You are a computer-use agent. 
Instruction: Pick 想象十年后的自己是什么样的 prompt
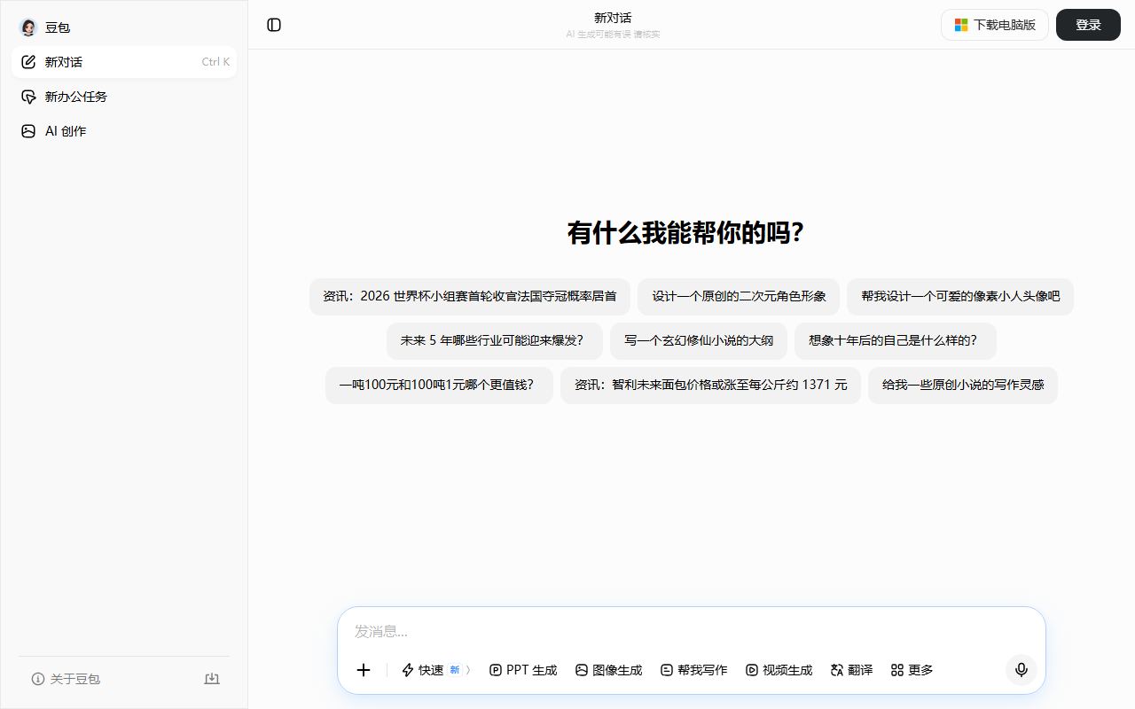[896, 340]
